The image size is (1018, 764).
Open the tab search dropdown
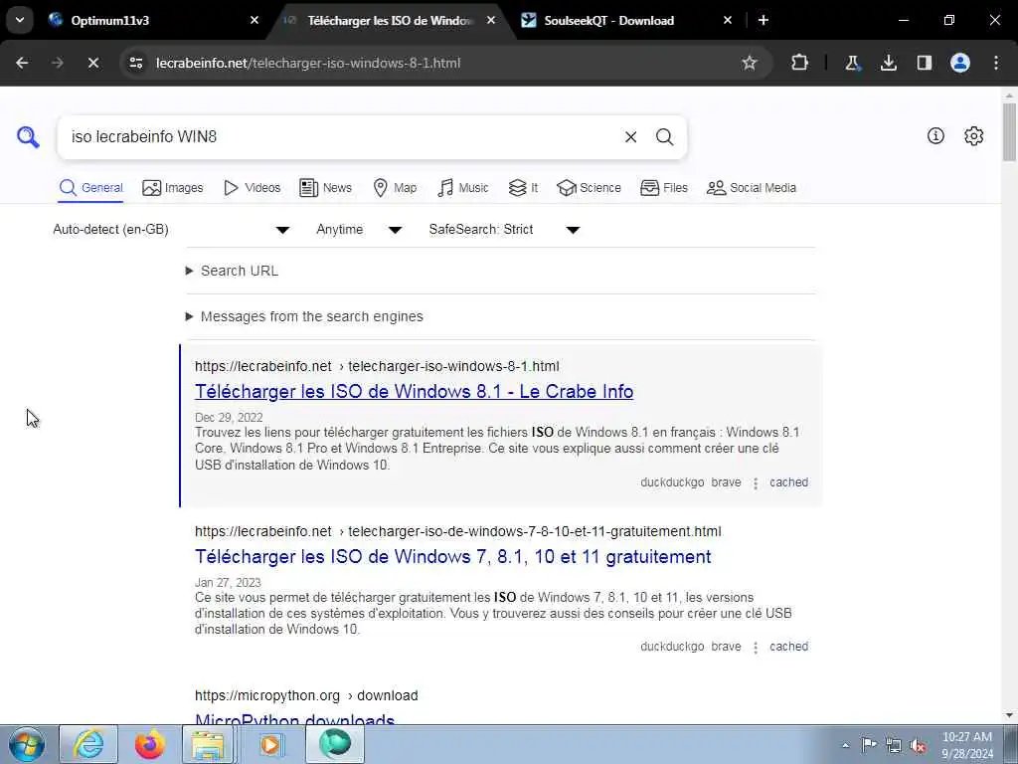point(20,20)
